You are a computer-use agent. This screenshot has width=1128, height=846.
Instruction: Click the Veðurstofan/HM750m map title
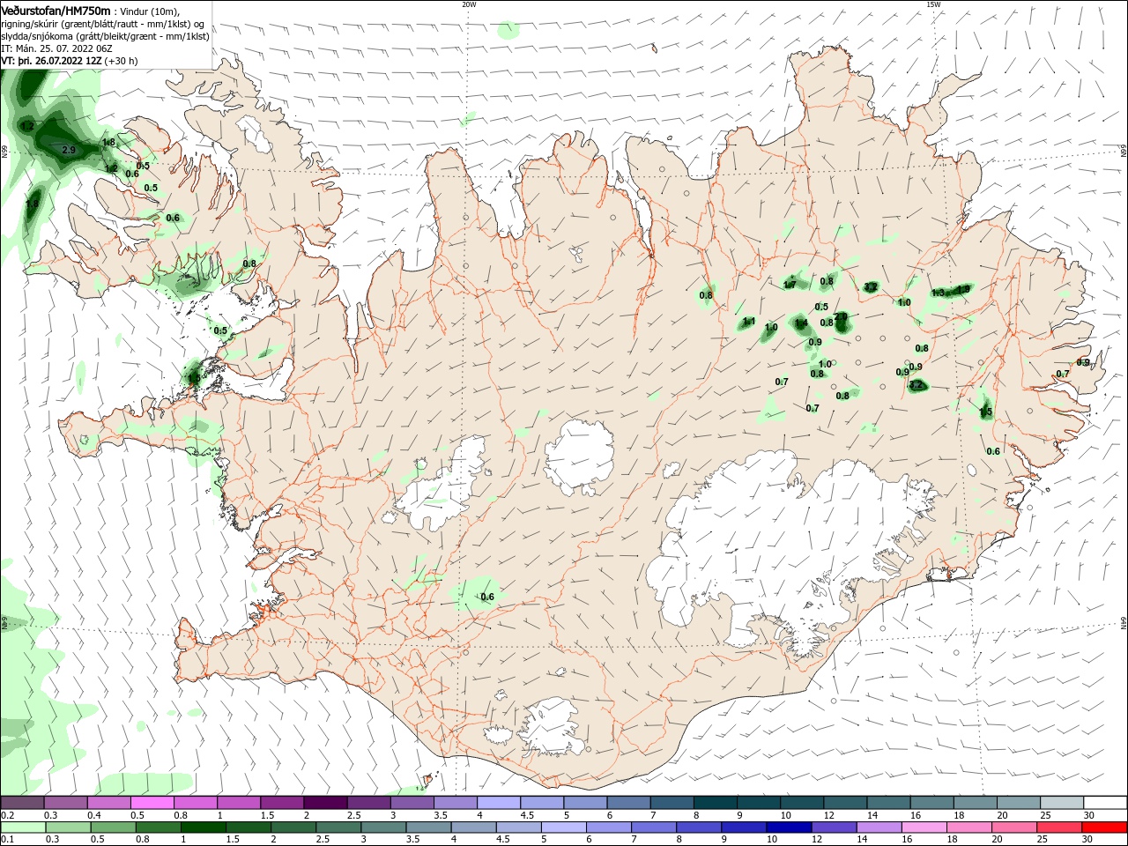click(x=56, y=10)
